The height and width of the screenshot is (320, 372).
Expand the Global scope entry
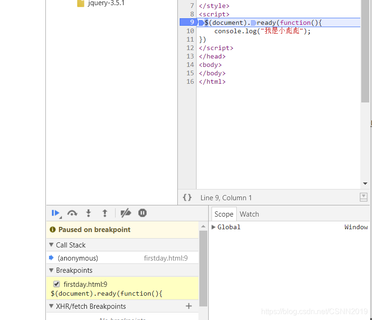pos(213,227)
